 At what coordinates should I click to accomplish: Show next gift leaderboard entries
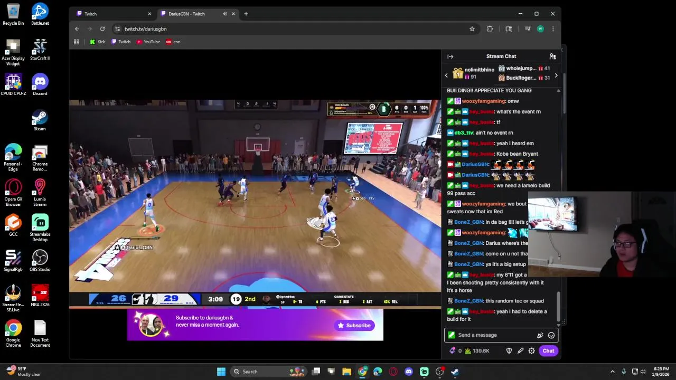[556, 75]
